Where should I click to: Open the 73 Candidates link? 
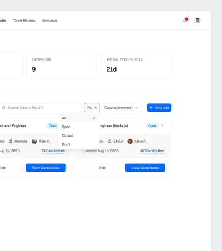click(53, 150)
